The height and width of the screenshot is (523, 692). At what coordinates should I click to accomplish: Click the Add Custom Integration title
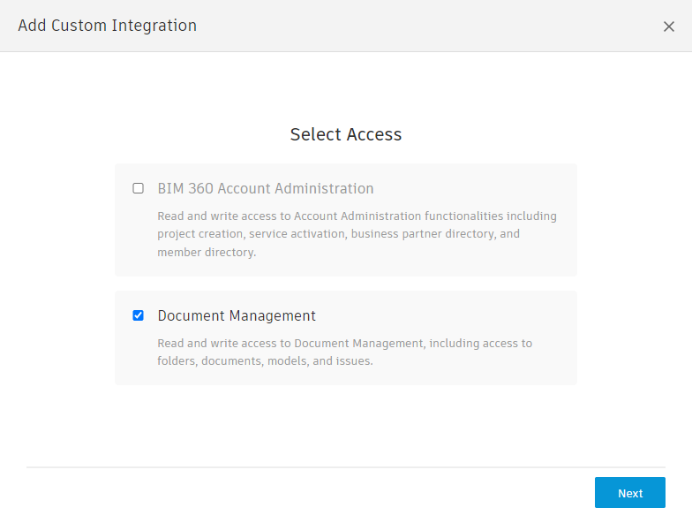click(x=107, y=26)
